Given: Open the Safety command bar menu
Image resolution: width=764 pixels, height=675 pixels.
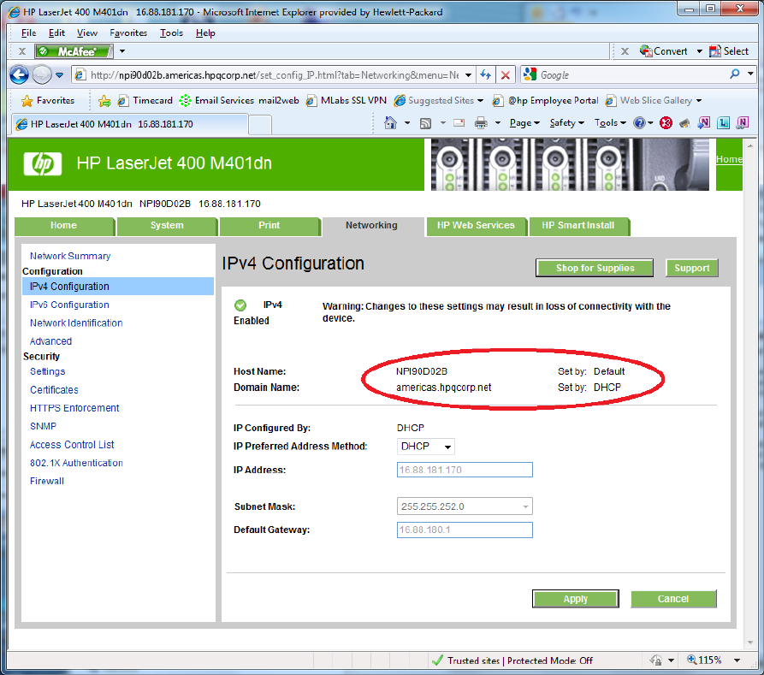Looking at the screenshot, I should [566, 123].
